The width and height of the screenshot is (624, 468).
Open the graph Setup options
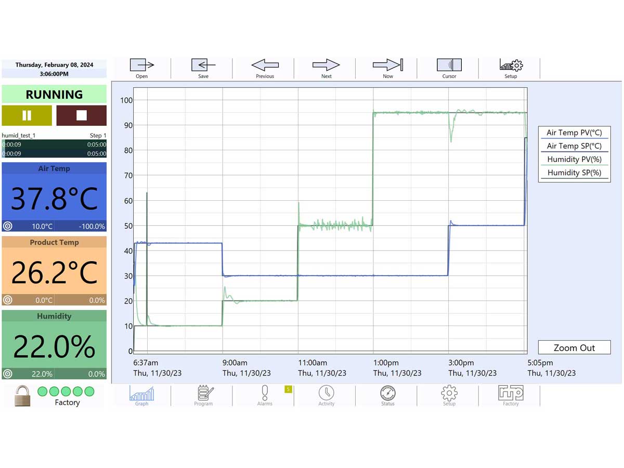(x=510, y=68)
